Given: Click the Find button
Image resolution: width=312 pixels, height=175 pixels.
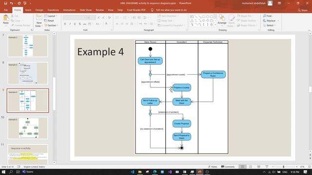Looking at the screenshot, I should (x=267, y=16).
